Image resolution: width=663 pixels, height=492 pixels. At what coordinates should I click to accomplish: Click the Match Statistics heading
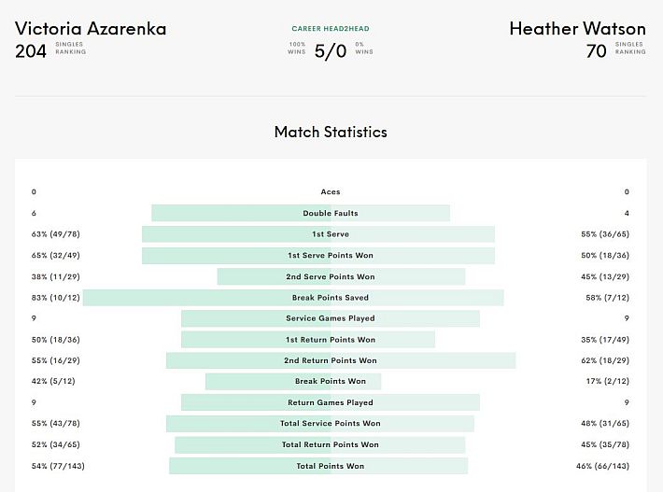331,132
